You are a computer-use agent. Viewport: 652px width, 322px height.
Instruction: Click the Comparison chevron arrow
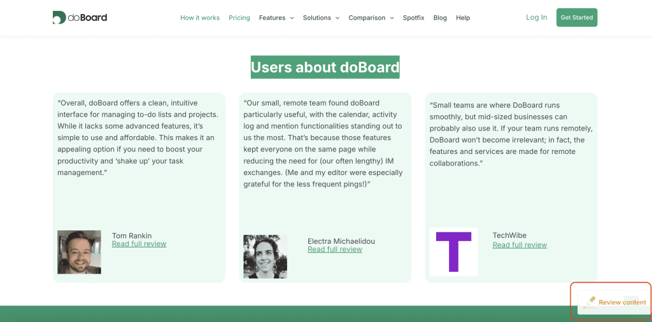(x=392, y=18)
